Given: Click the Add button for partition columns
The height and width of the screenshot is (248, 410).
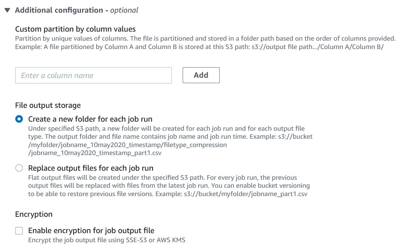Looking at the screenshot, I should (x=201, y=75).
